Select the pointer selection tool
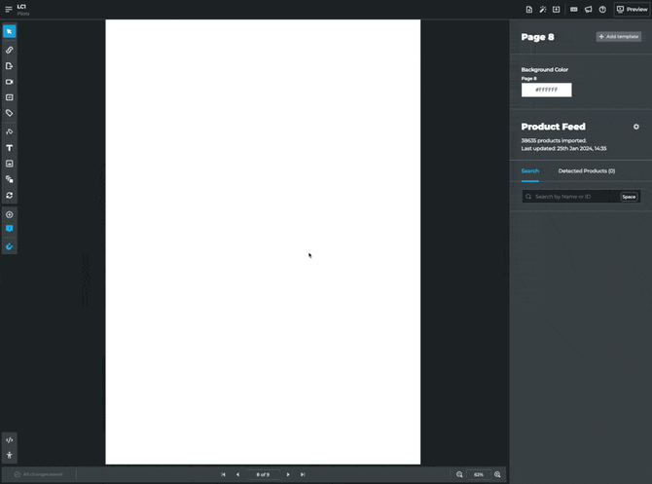The width and height of the screenshot is (652, 484). pos(10,32)
